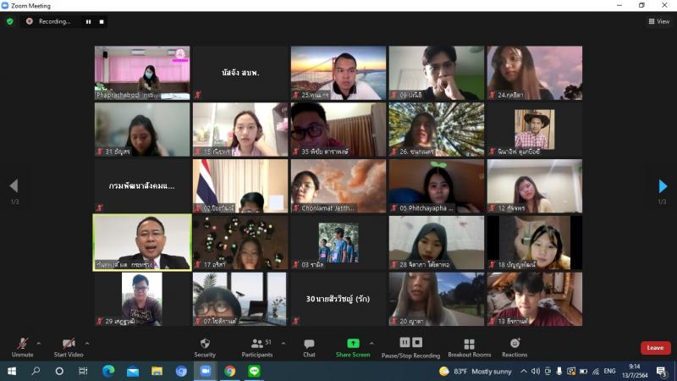Select the Chonlamat Jetith... video tile
Viewport: 677px width, 381px height.
[338, 185]
